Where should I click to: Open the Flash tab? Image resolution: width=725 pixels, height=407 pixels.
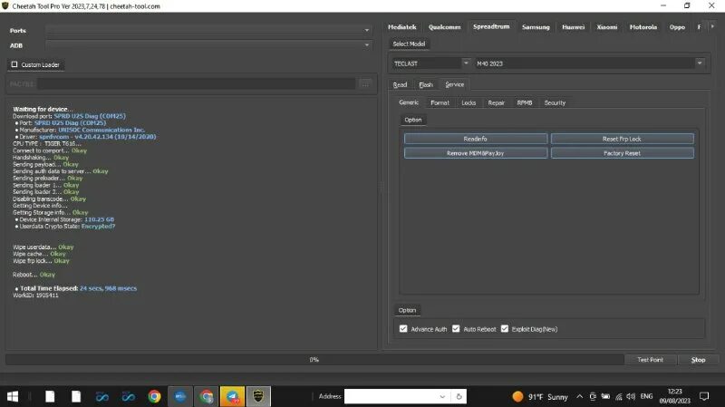[426, 84]
